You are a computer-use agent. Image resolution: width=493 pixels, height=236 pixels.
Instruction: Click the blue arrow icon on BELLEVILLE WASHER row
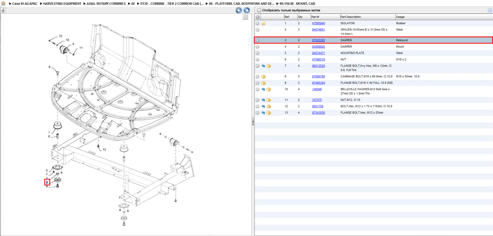[x=263, y=89]
